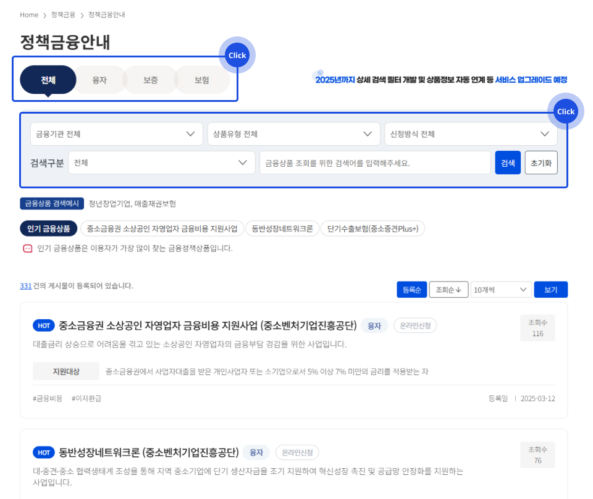Open the 검색구분 전체 dropdown
This screenshot has height=499, width=593.
point(161,162)
